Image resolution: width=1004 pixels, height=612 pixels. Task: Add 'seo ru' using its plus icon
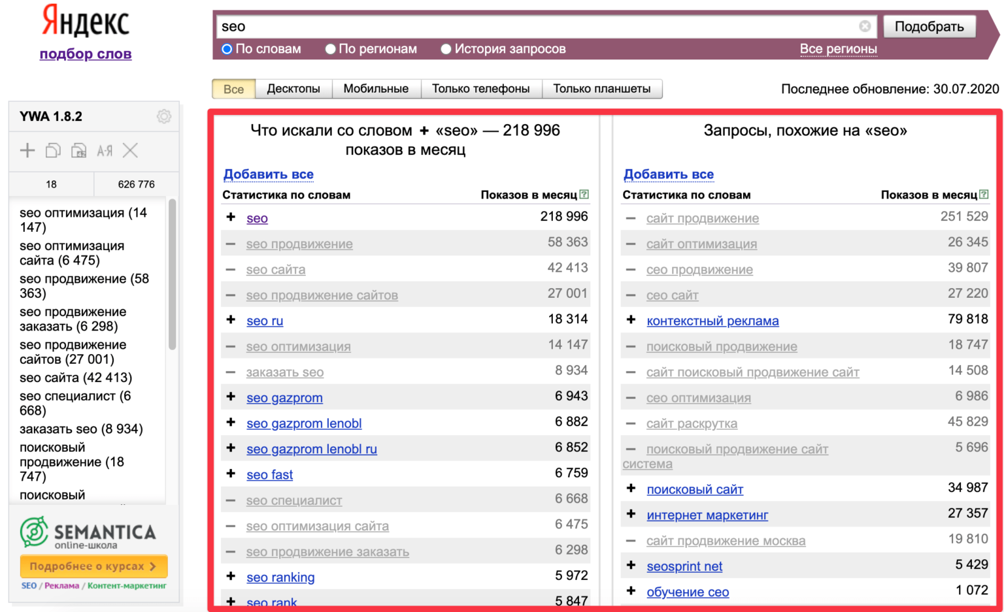coord(231,319)
